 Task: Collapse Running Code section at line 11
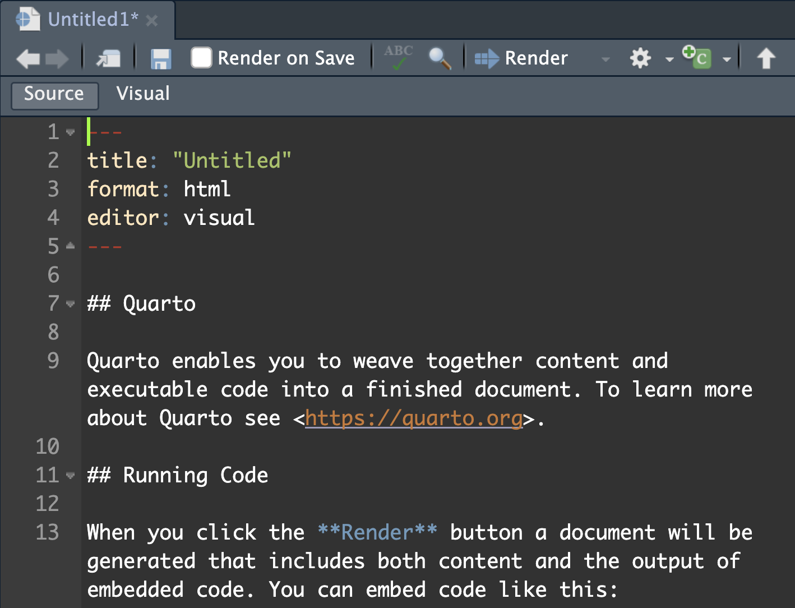pyautogui.click(x=70, y=476)
